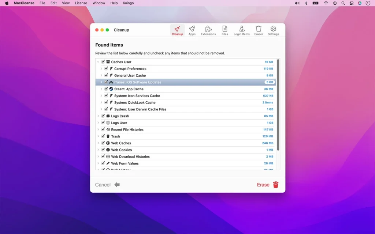Open the Login Items section
This screenshot has height=234, width=375.
coord(241,30)
